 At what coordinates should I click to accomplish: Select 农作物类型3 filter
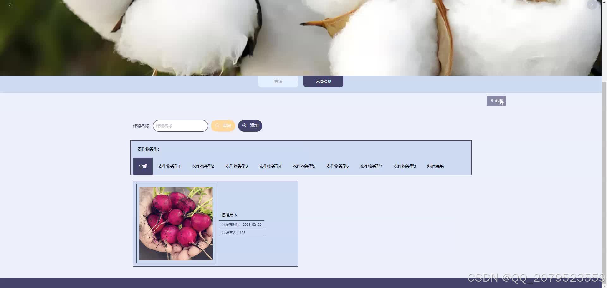pos(236,166)
